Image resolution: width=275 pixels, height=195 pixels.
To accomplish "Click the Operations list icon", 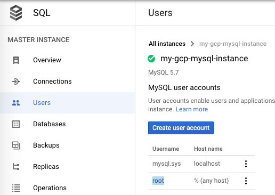I will click(x=16, y=188).
